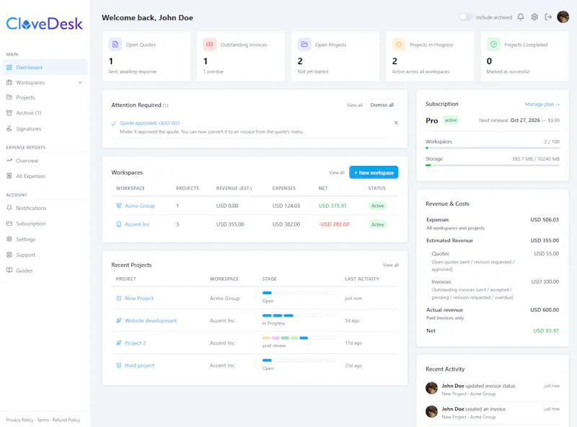Screen dimensions: 577x427
Task: Click the Guides sidebar book icon
Action: pyautogui.click(x=9, y=270)
